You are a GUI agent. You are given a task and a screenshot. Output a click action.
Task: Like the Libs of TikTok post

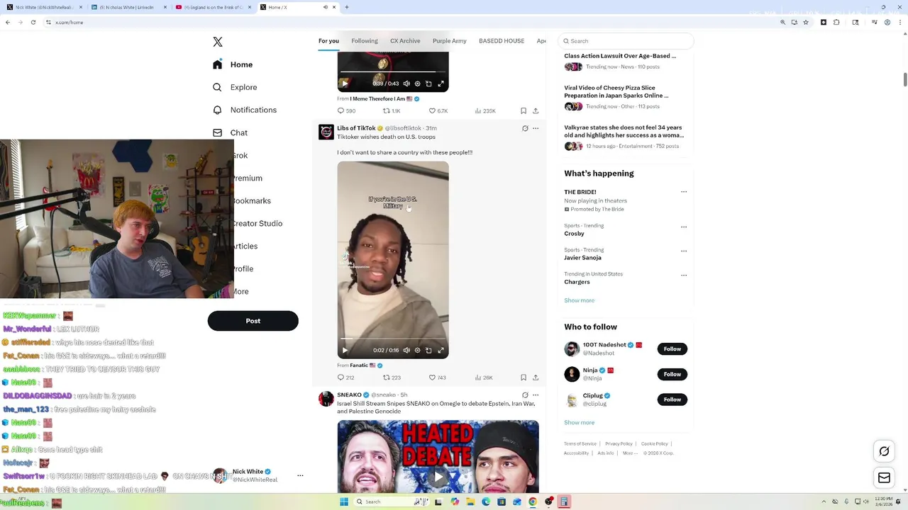pyautogui.click(x=437, y=378)
